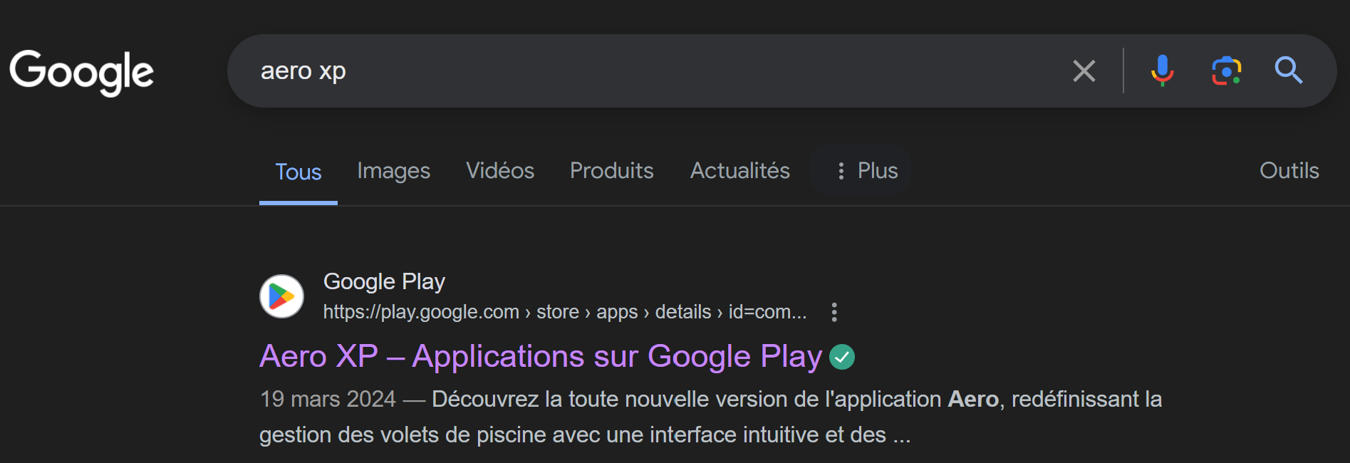
Task: Expand the Plus filters dropdown
Action: click(861, 170)
